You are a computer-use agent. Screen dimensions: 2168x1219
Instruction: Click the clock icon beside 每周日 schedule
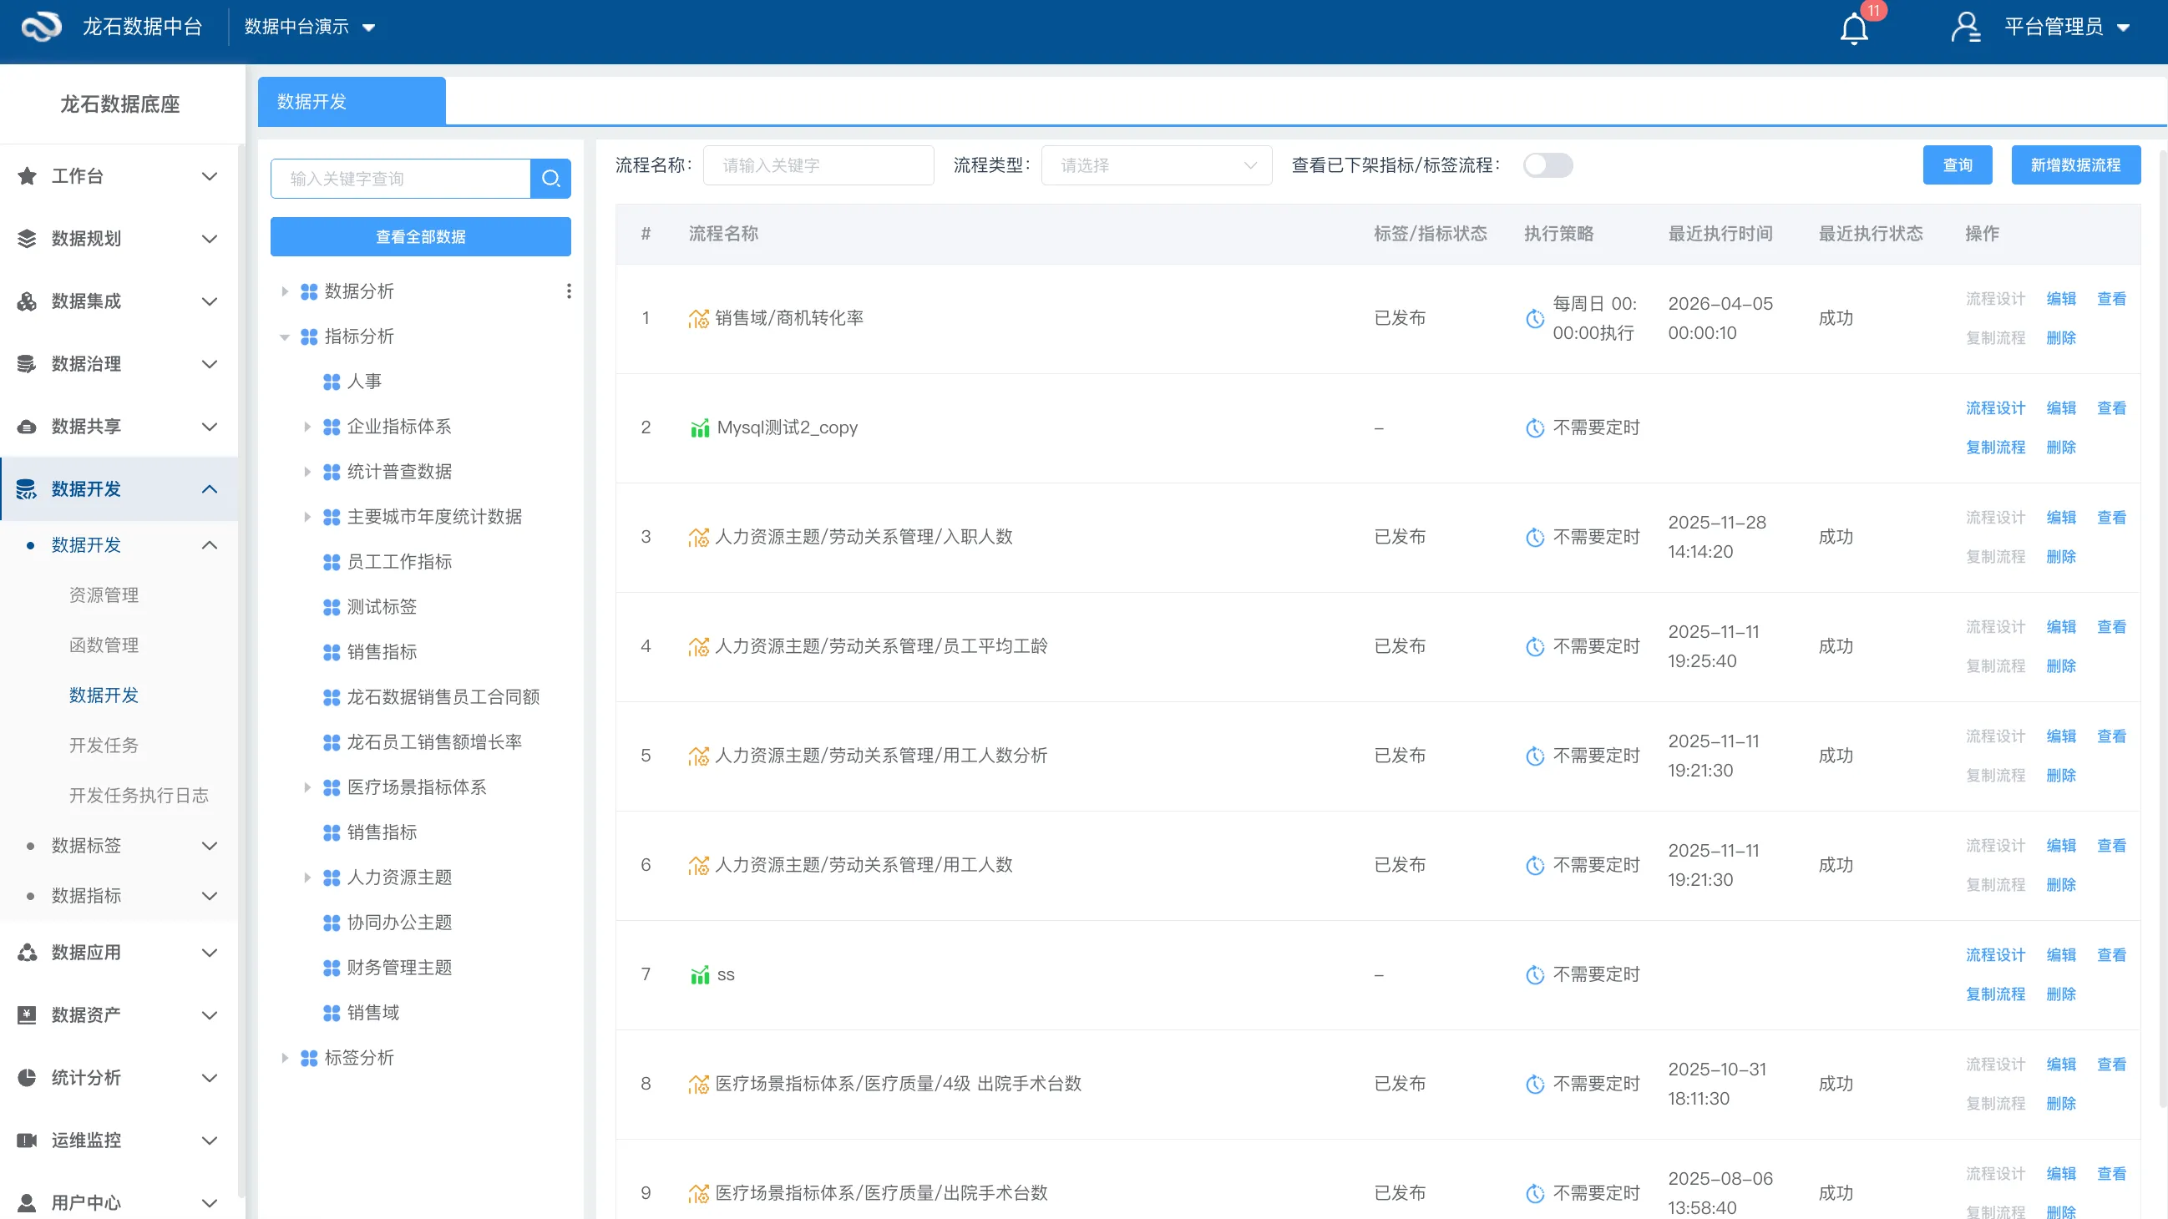pyautogui.click(x=1534, y=319)
